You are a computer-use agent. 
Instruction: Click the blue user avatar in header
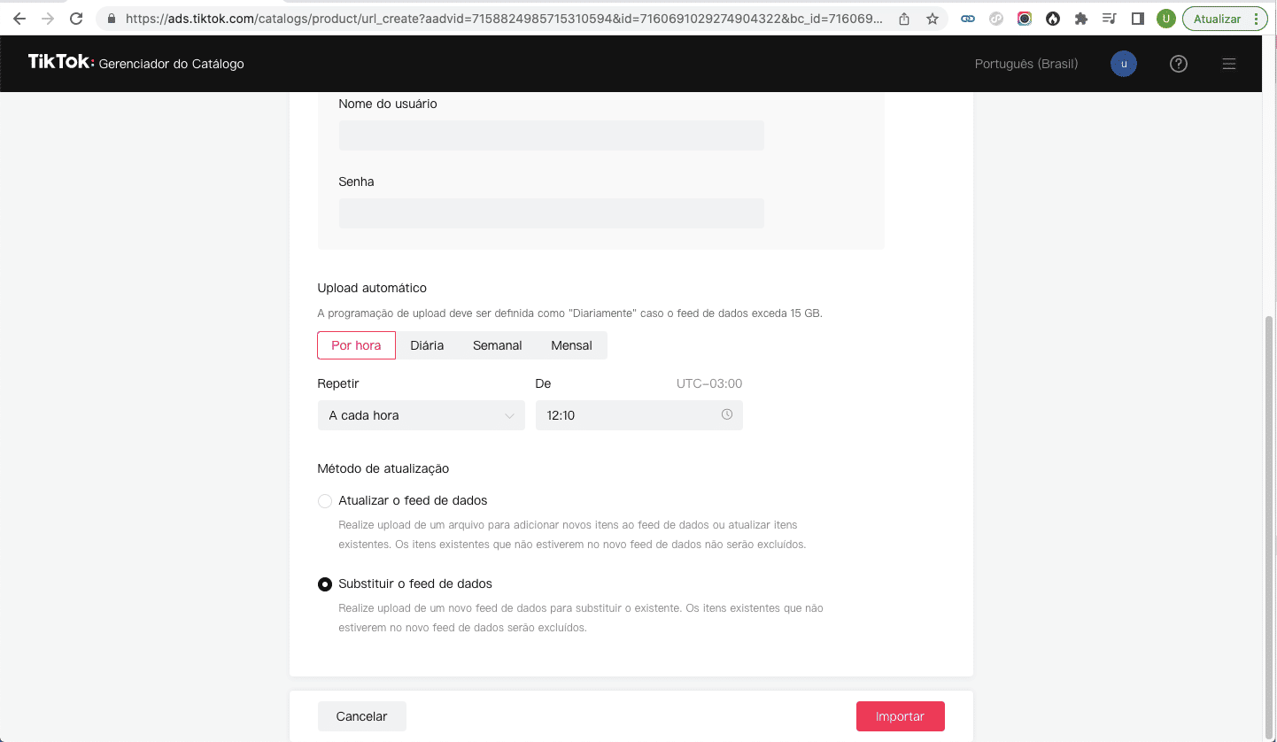point(1124,64)
